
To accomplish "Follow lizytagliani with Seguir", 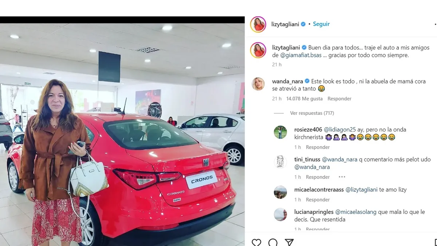I will pos(321,24).
